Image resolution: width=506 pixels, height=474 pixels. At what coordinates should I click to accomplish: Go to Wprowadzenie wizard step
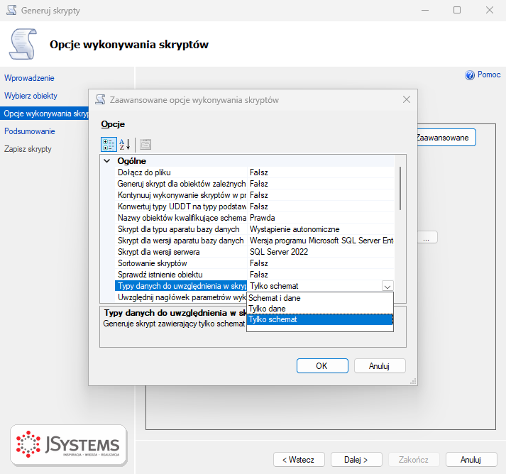(x=29, y=78)
